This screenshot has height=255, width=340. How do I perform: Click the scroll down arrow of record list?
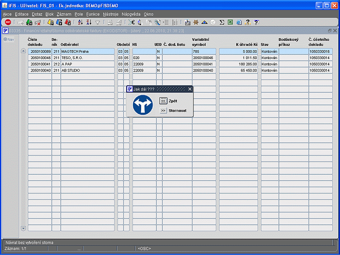pyautogui.click(x=23, y=228)
